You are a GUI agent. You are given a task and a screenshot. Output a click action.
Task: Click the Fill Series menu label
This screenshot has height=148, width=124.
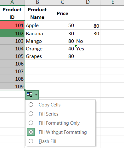tap(48, 114)
